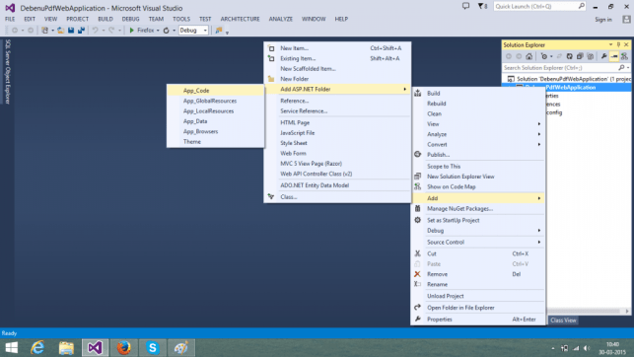Click the Refresh icon in Solution Explorer
634x357 pixels.
(x=569, y=56)
